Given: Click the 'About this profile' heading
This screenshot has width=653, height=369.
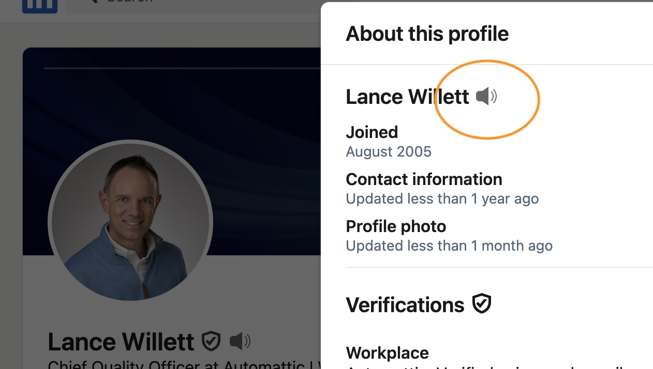Looking at the screenshot, I should point(427,34).
